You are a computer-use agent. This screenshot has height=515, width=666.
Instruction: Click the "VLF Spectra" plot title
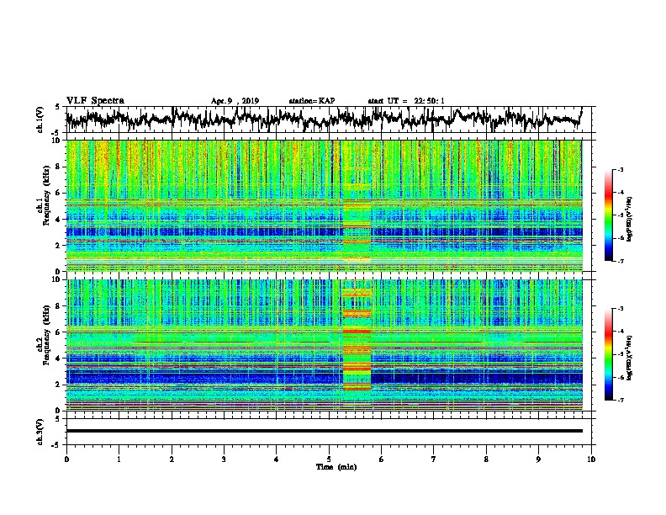(95, 101)
